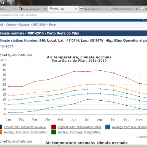The image size is (147, 147).
Task: Click the Wikipedia W tab favicon
Action: [82, 9]
